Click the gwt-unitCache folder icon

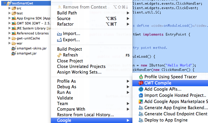point(14,39)
